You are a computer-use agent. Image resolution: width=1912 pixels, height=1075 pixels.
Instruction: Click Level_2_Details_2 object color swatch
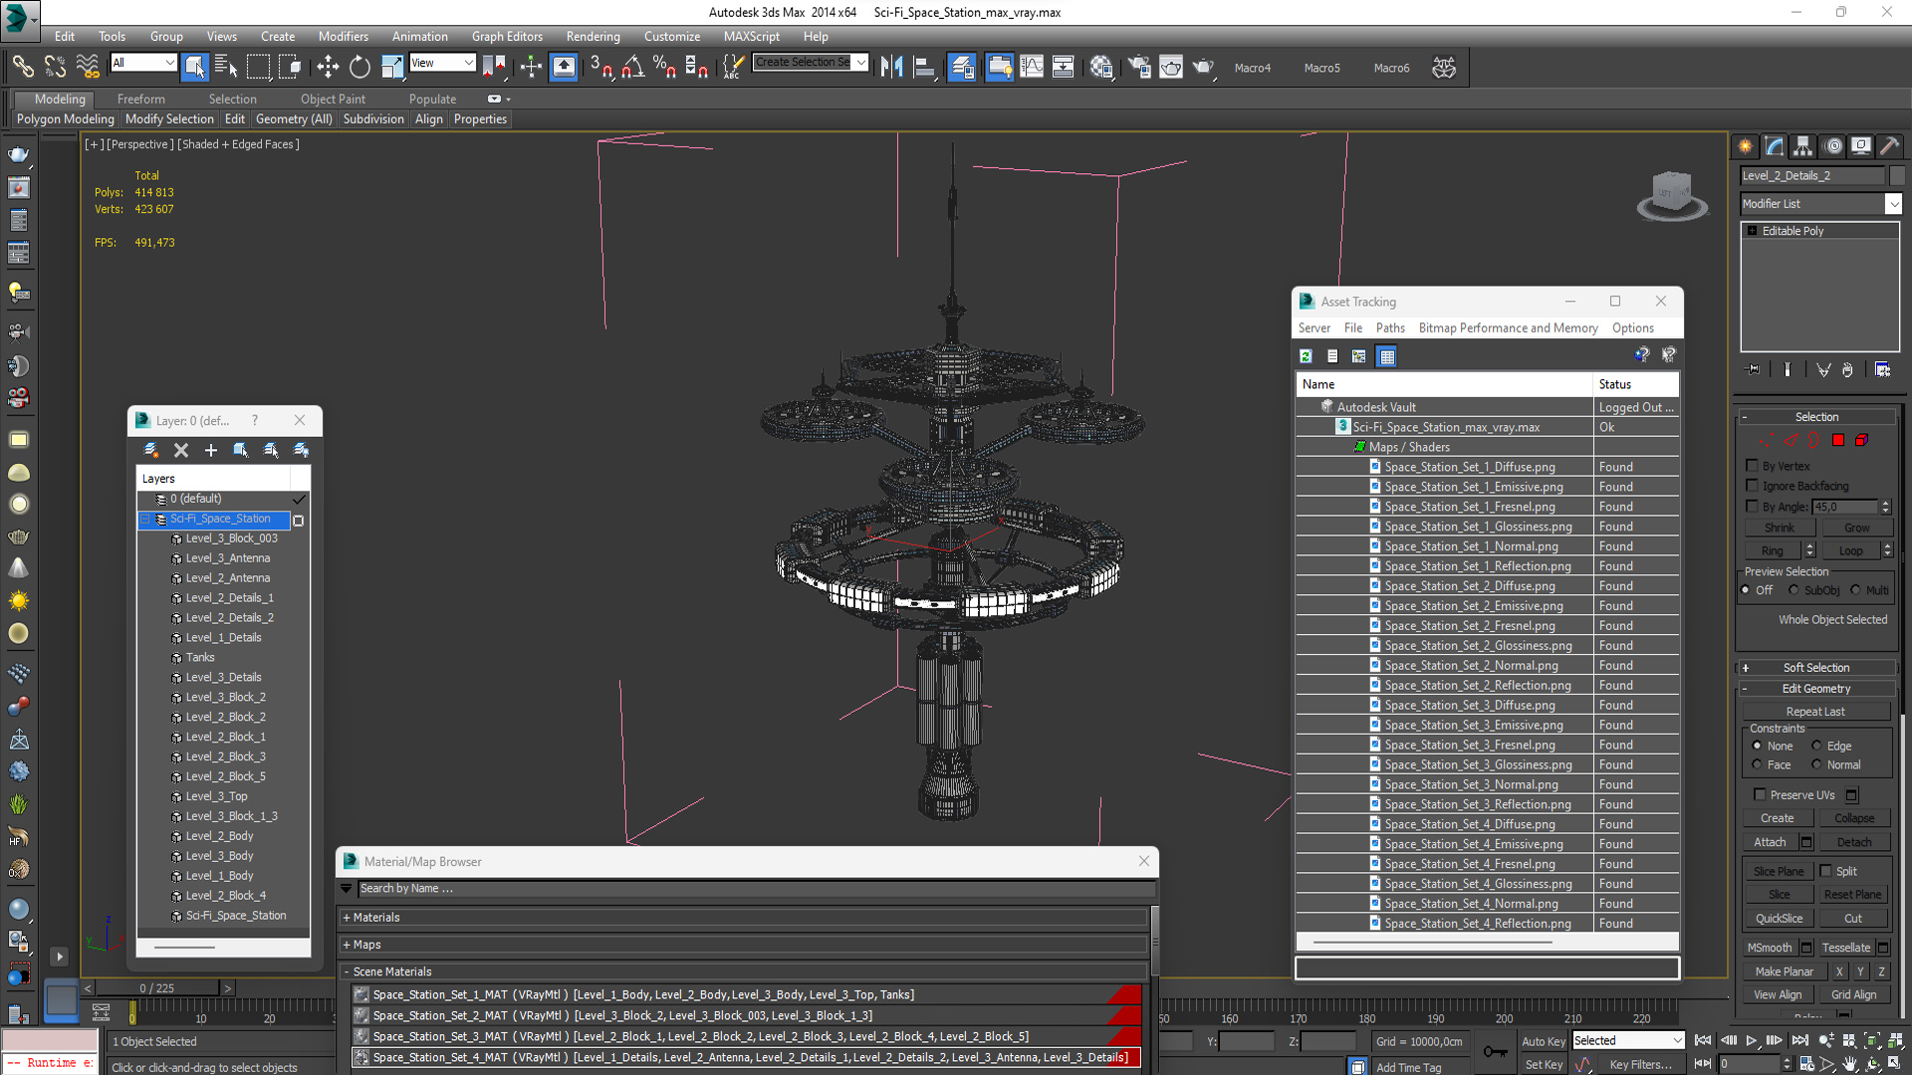click(1897, 175)
